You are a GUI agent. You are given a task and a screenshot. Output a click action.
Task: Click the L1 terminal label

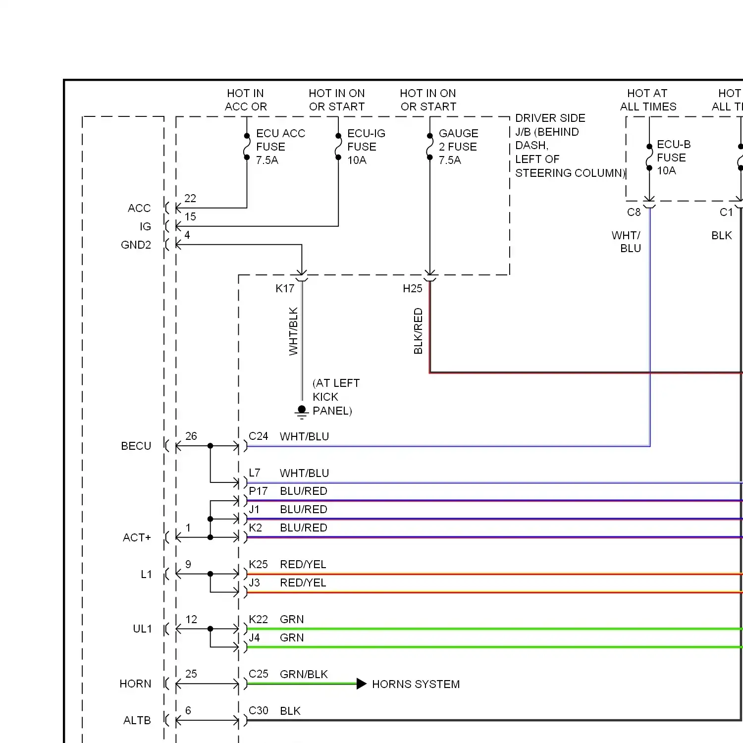pos(146,574)
